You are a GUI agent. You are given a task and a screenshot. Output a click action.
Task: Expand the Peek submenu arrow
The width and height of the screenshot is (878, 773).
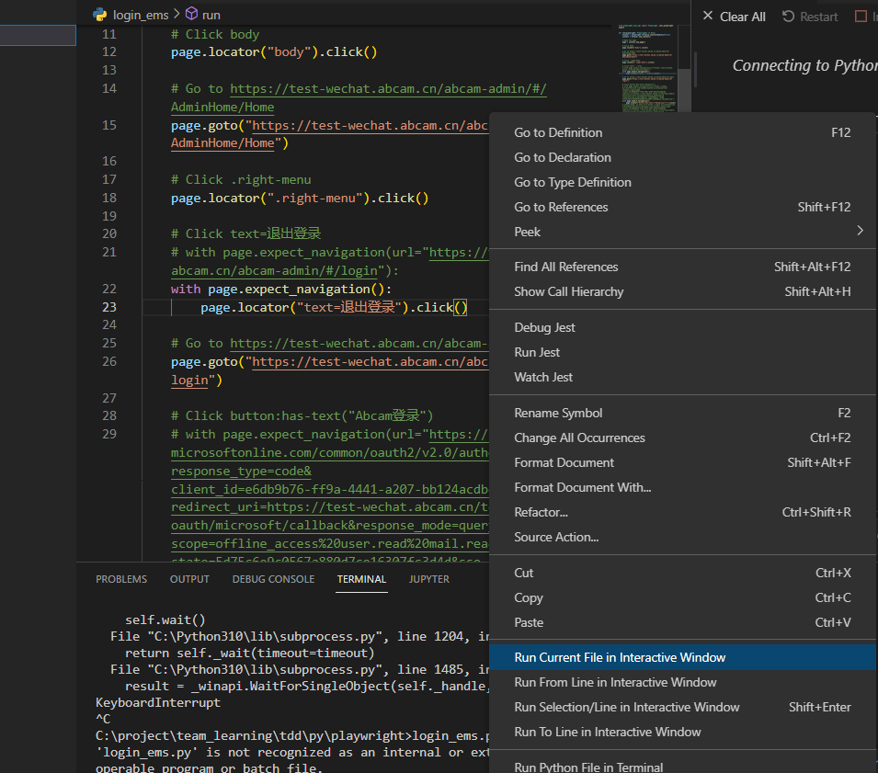pos(860,232)
